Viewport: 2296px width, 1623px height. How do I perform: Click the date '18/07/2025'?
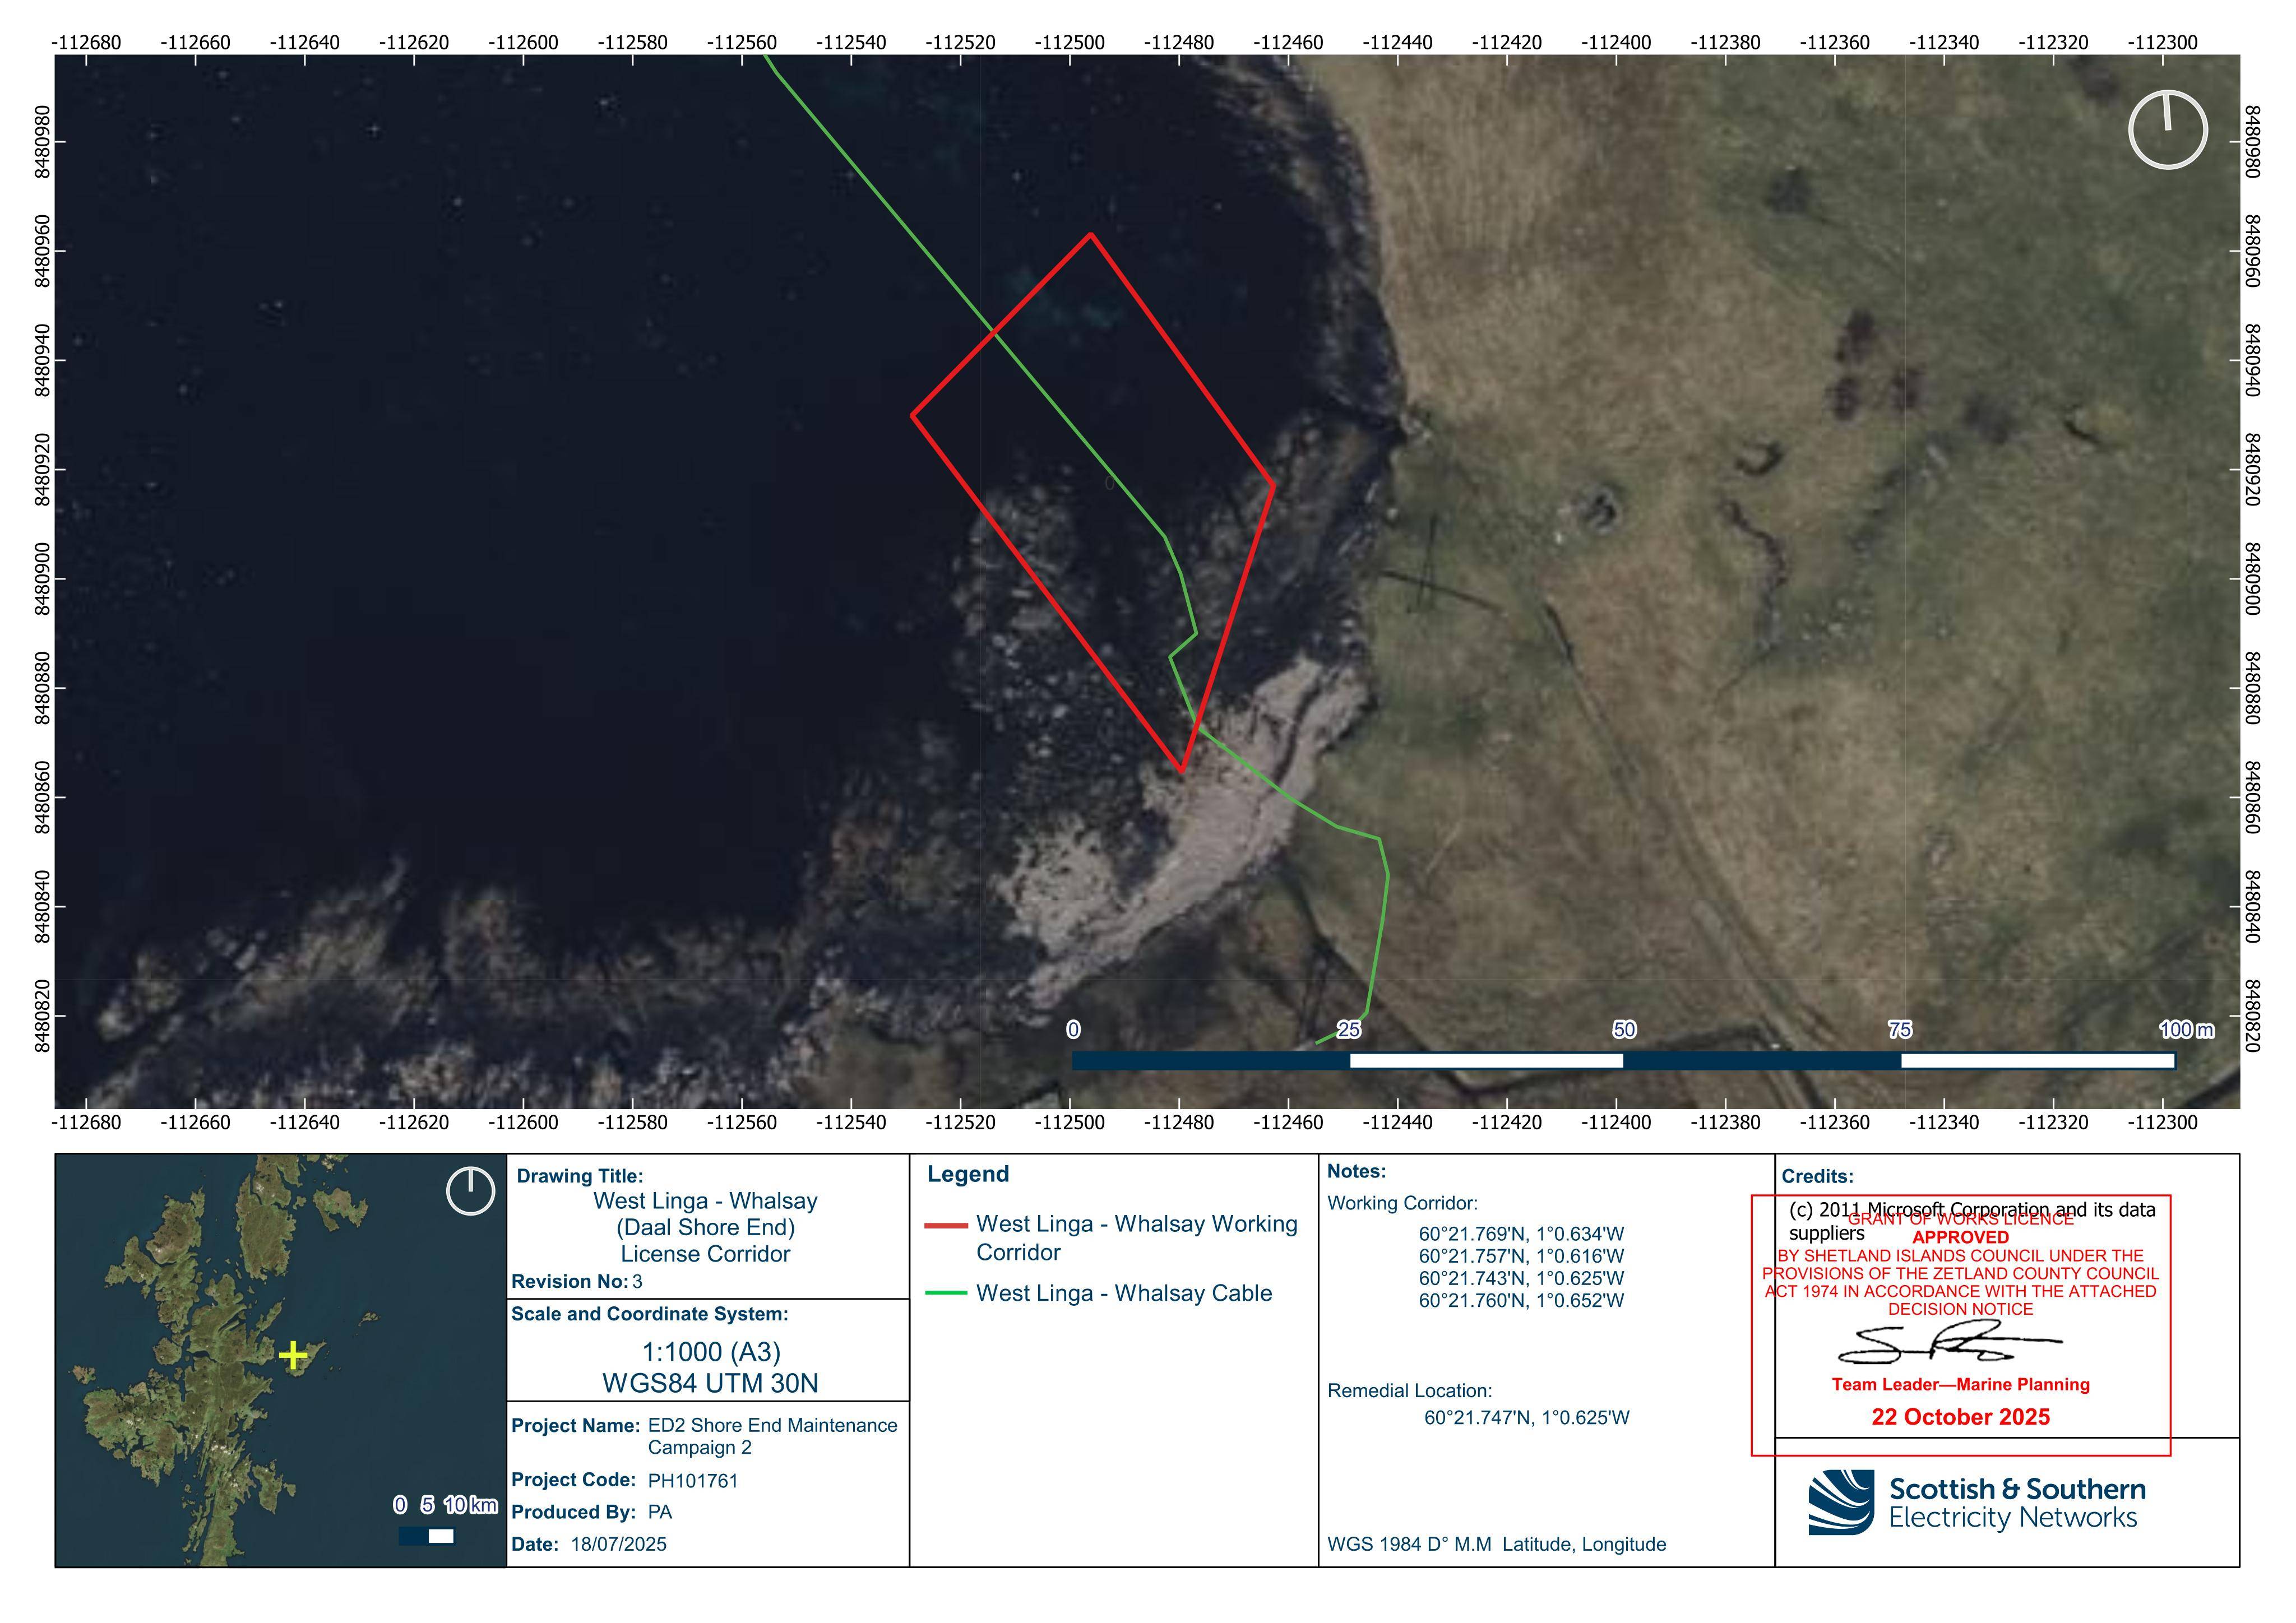point(619,1544)
